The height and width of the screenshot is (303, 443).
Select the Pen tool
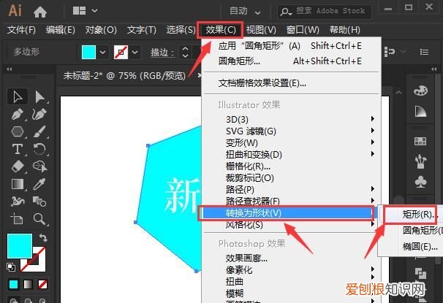tap(18, 114)
